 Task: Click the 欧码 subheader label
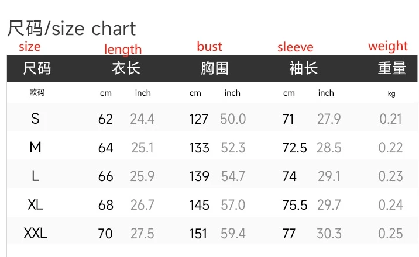coord(37,93)
